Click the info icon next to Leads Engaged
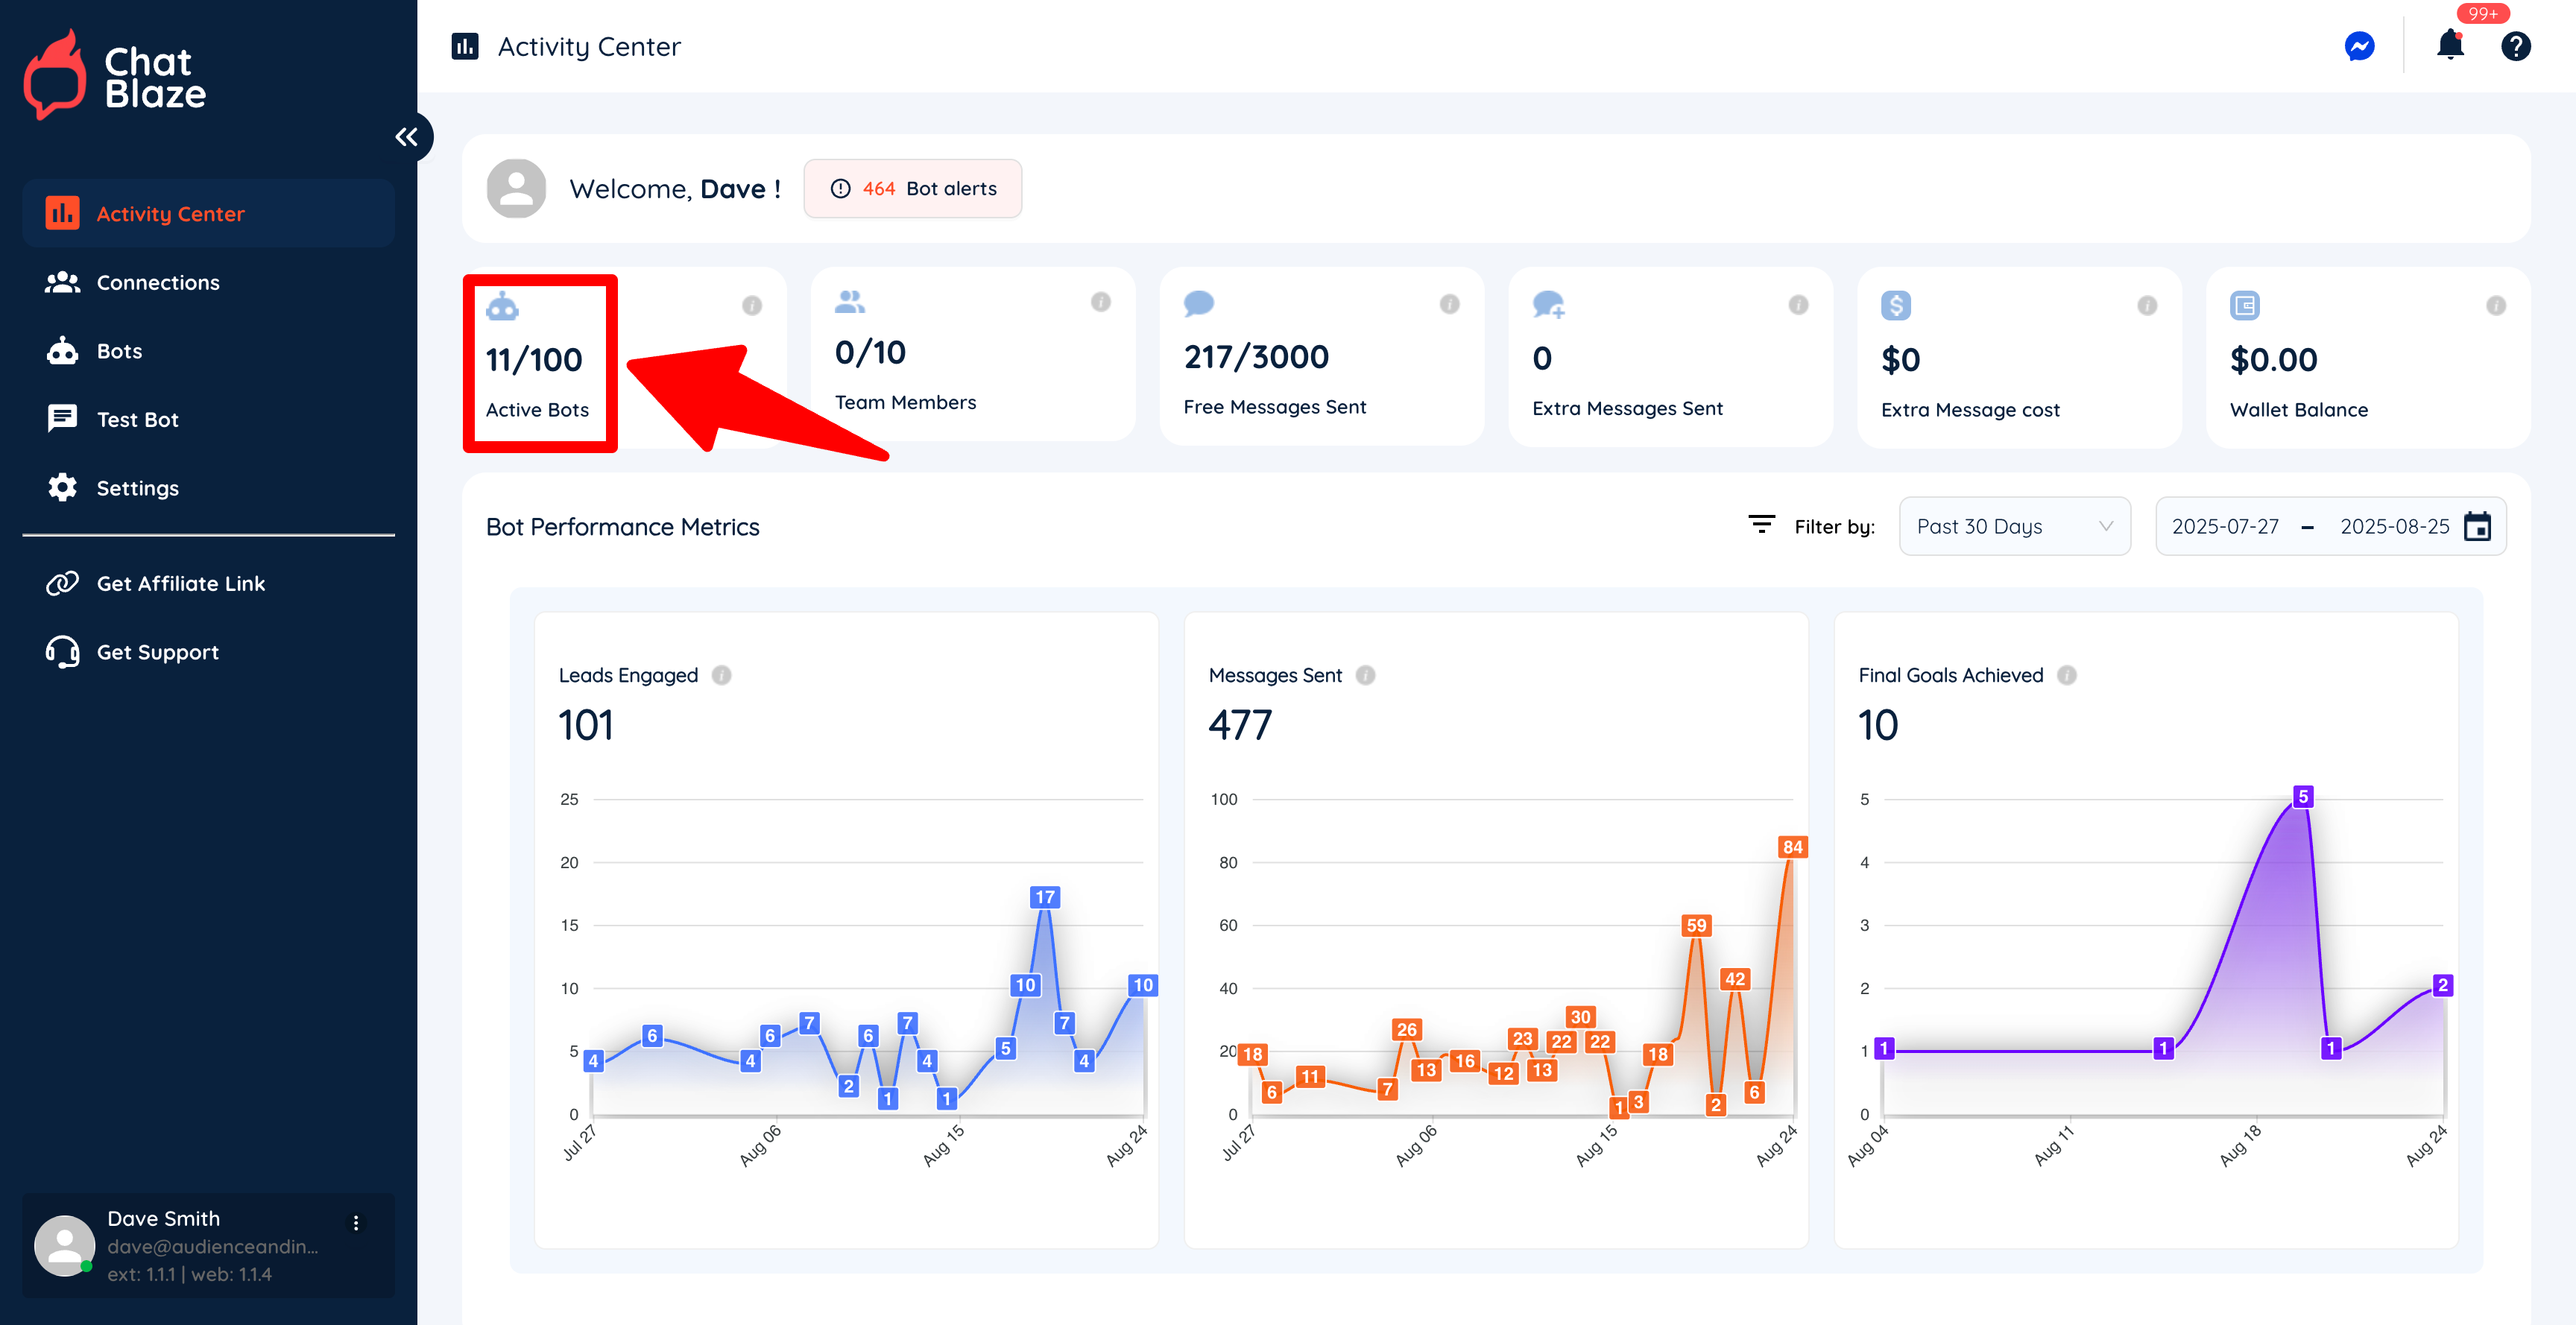The image size is (2576, 1325). 721,675
